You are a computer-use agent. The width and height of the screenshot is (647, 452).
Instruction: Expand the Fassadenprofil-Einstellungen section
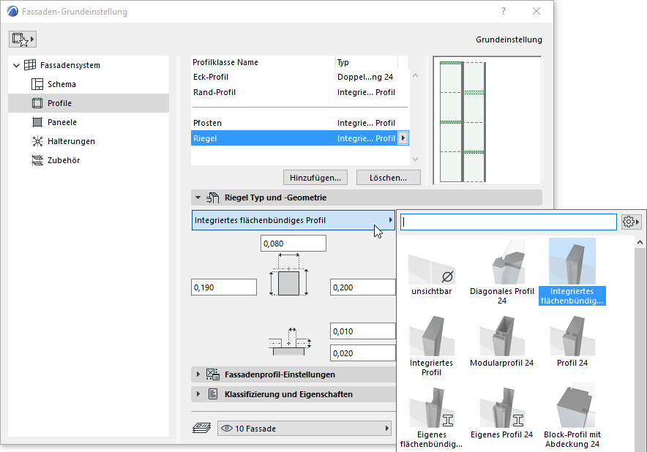coord(198,374)
